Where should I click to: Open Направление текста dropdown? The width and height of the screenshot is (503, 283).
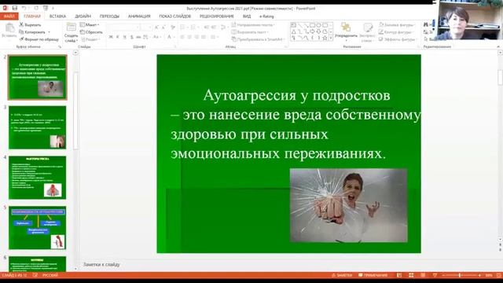pyautogui.click(x=253, y=24)
